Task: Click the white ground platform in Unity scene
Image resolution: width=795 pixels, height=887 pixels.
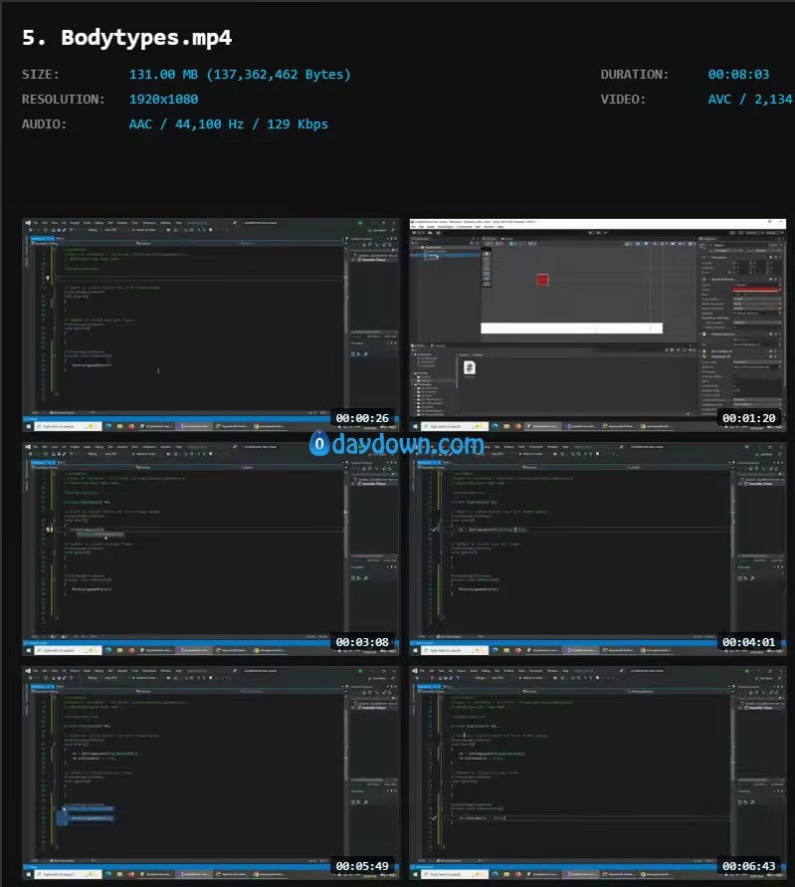Action: pyautogui.click(x=571, y=328)
